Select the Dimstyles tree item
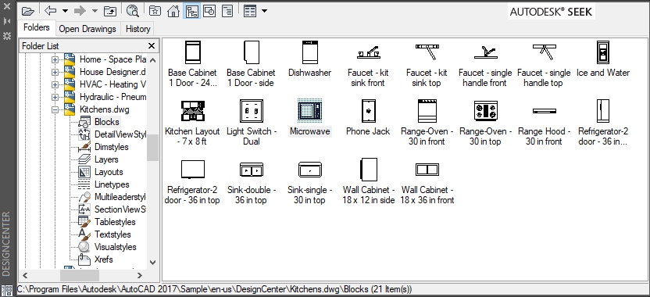The width and height of the screenshot is (650, 297). click(x=112, y=147)
